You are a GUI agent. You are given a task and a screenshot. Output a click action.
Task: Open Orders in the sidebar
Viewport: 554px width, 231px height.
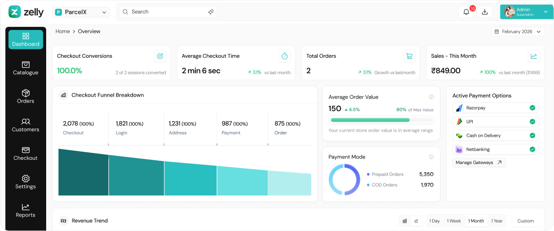(26, 97)
